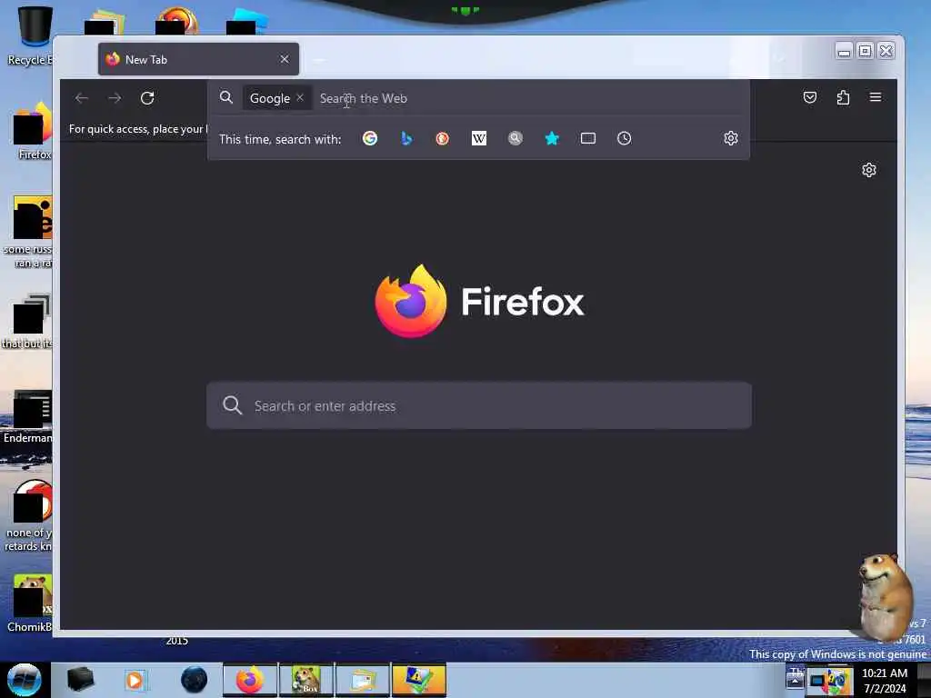This screenshot has height=698, width=931.
Task: Open the Pocket save icon
Action: [x=810, y=97]
